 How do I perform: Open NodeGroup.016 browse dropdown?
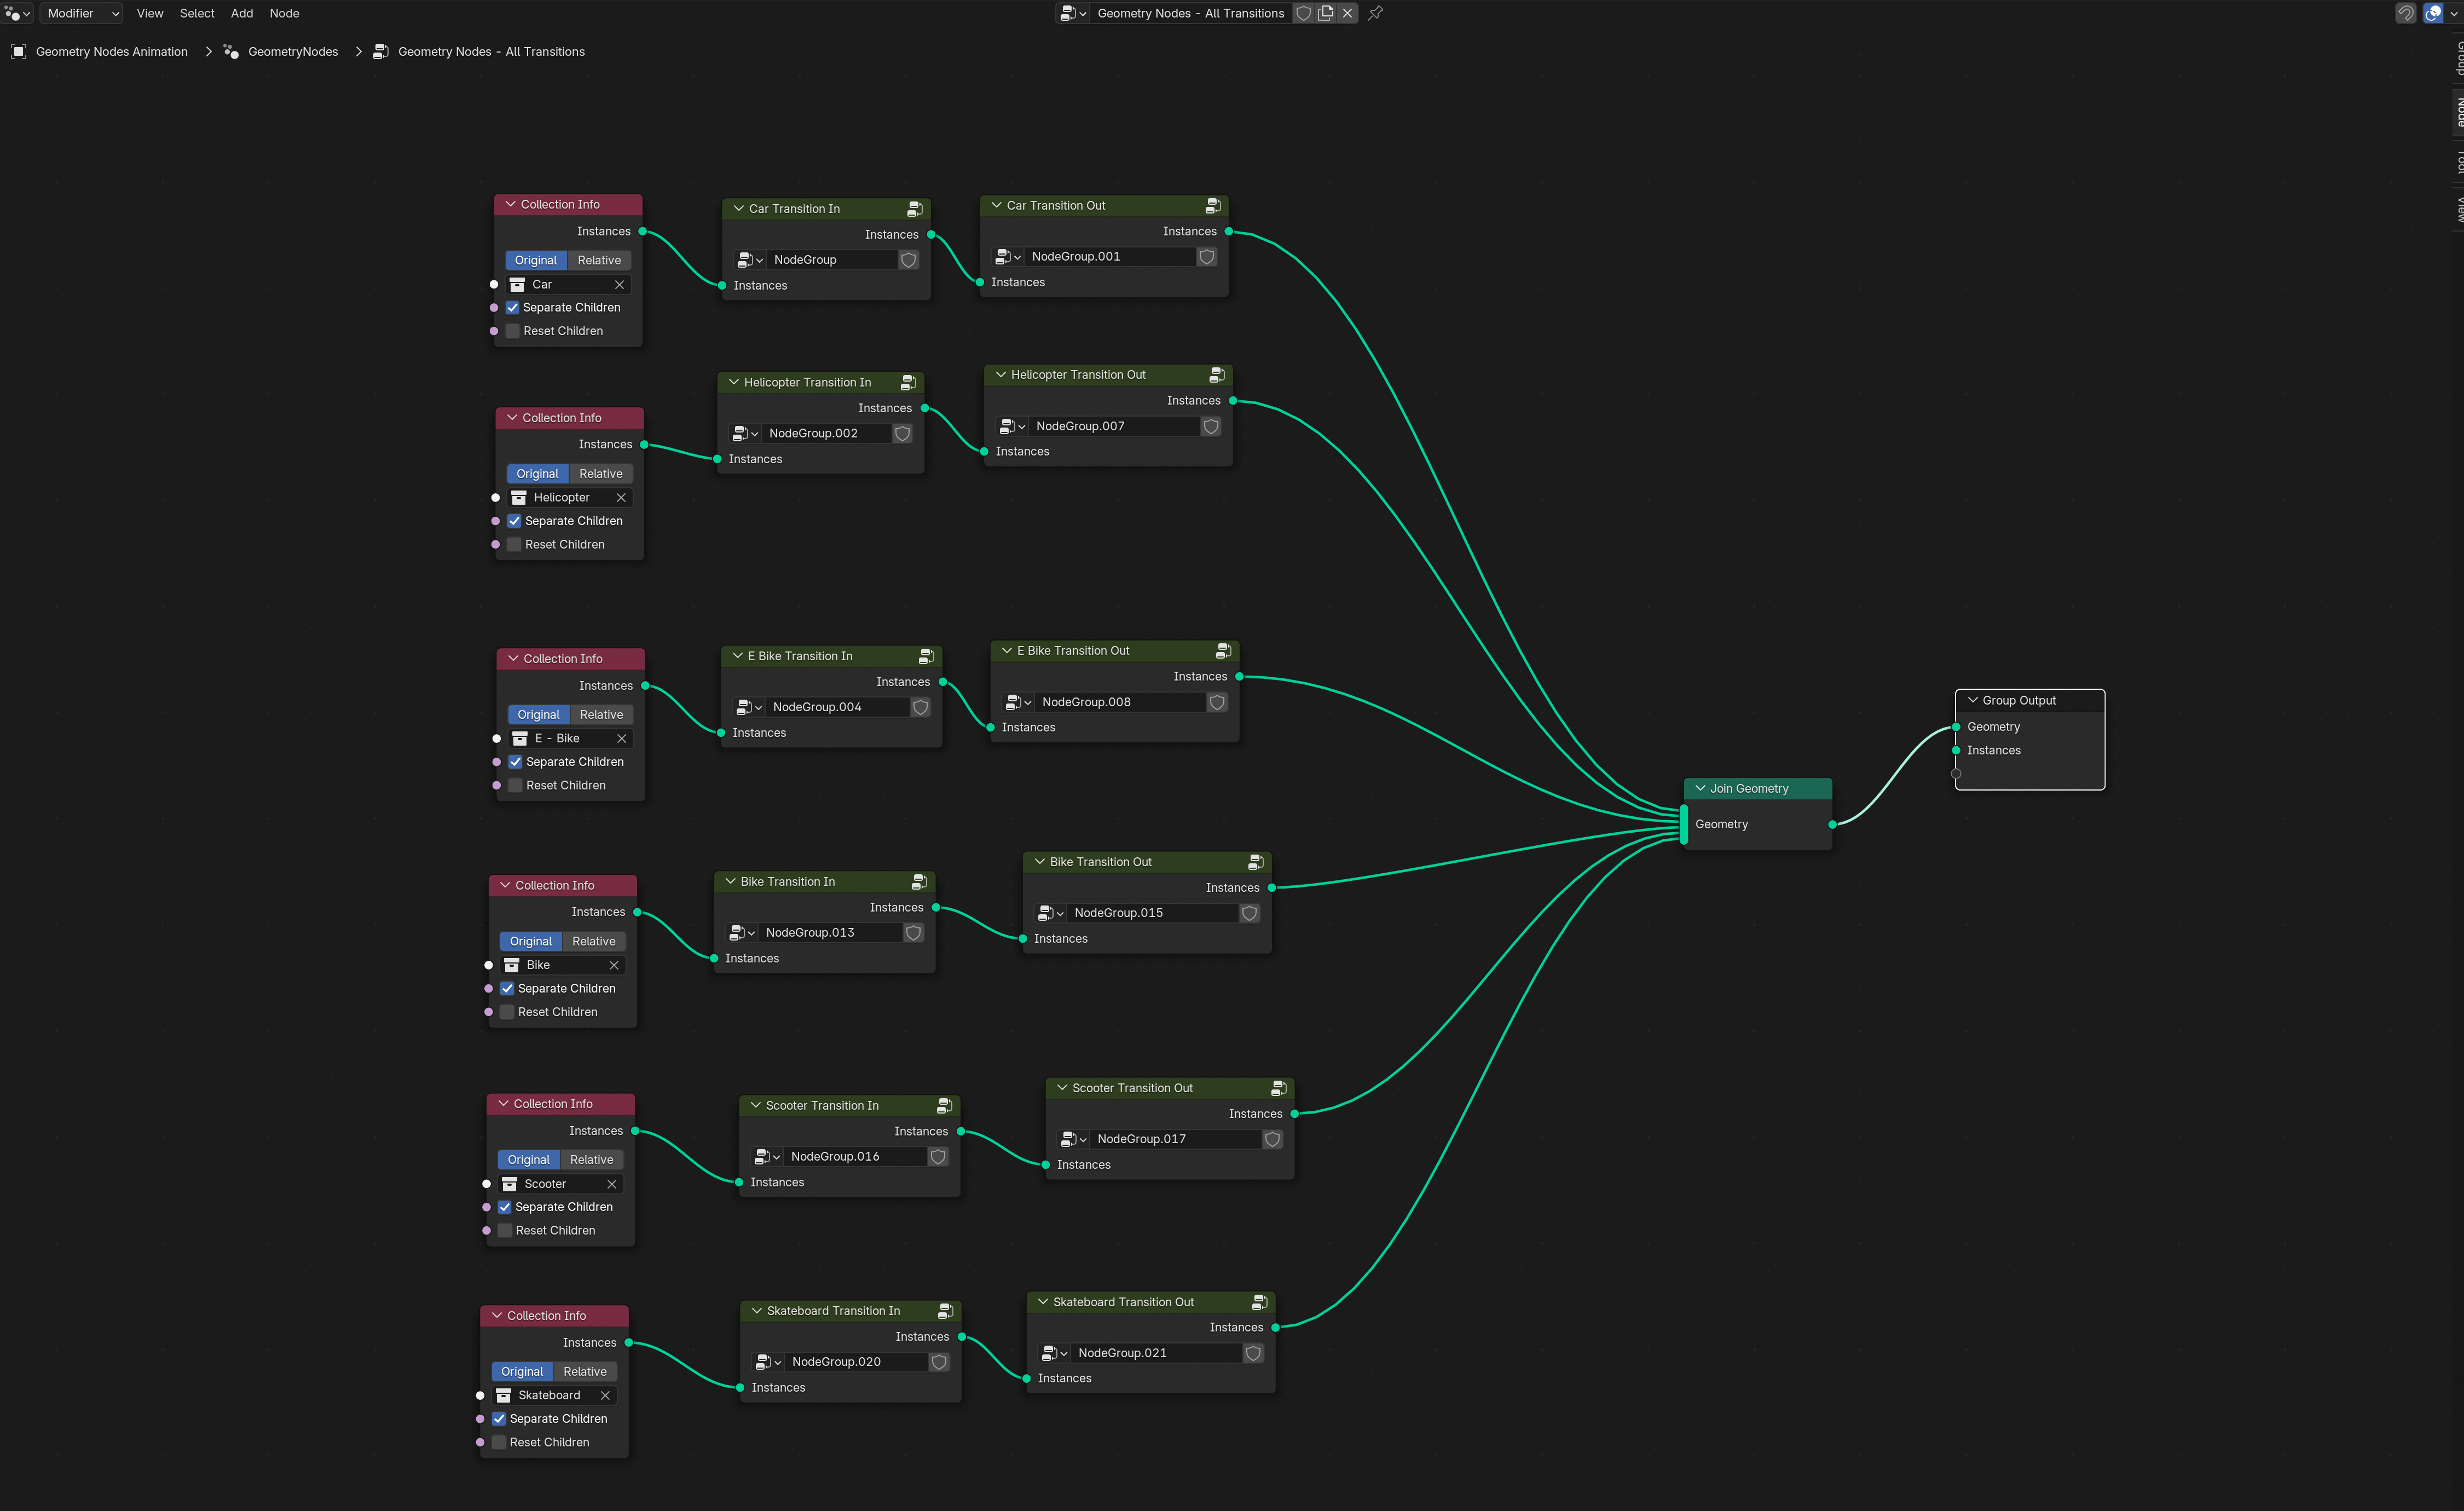(x=767, y=1157)
